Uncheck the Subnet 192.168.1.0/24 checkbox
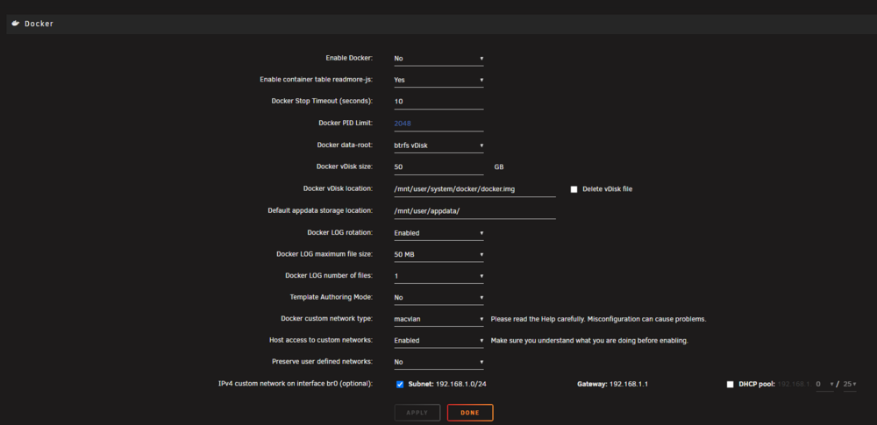Image resolution: width=877 pixels, height=425 pixels. point(400,384)
